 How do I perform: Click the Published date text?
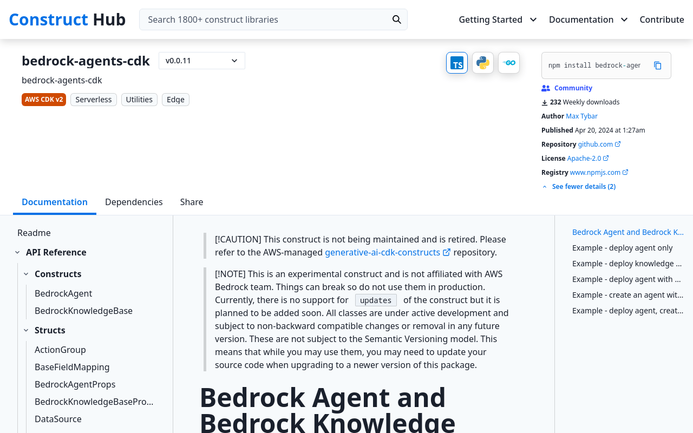pos(593,130)
